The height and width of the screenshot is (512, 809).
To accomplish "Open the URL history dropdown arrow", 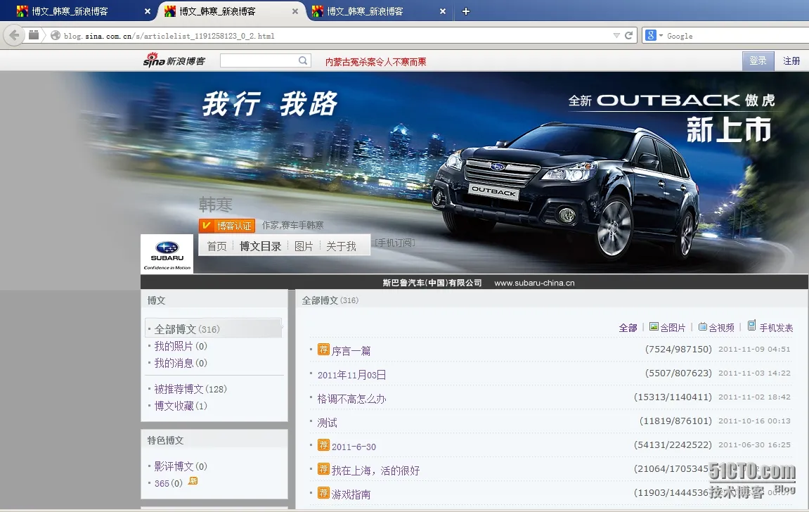I will click(616, 36).
